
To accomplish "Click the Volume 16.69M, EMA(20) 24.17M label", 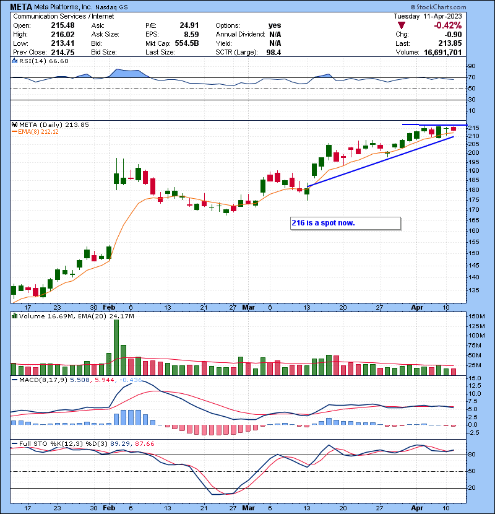I will pos(76,316).
